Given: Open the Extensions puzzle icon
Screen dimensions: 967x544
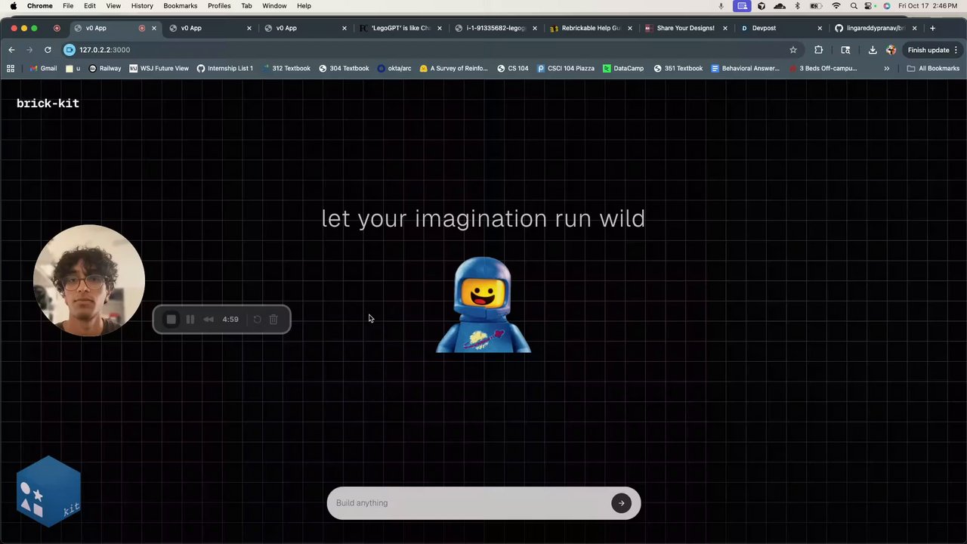Looking at the screenshot, I should 818,50.
